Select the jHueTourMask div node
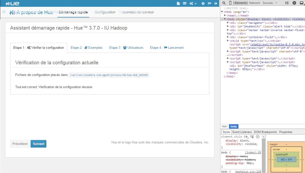305x173 pixels. coord(263,67)
